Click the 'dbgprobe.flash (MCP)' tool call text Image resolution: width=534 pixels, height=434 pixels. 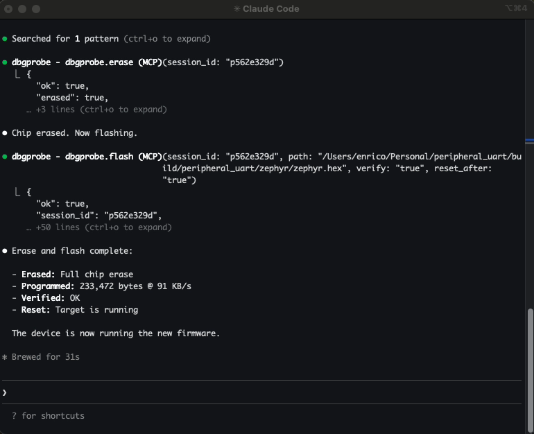pyautogui.click(x=114, y=157)
